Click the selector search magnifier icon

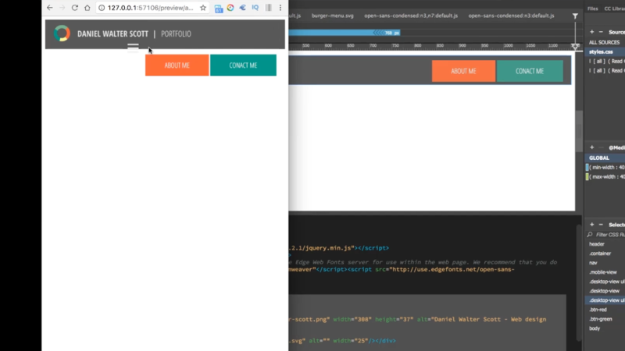pyautogui.click(x=590, y=235)
